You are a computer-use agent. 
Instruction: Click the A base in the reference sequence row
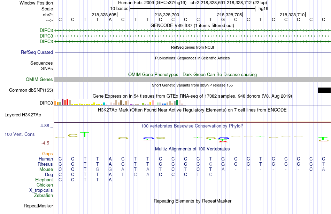coord(110,20)
